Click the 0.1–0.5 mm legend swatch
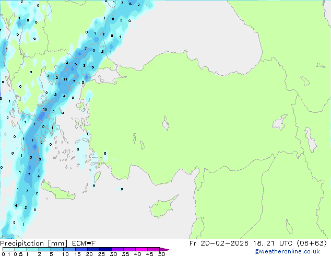This screenshot has width=331, height=256. [x=9, y=249]
